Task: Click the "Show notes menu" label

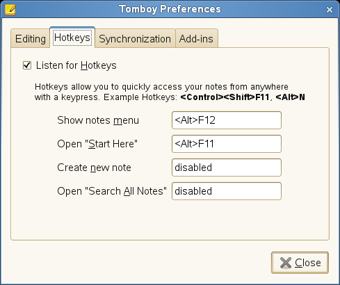Action: point(98,120)
